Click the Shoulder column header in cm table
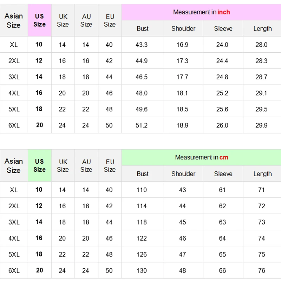 [x=183, y=174]
